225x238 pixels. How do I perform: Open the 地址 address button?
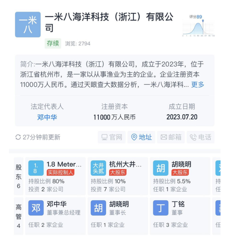(x=141, y=137)
